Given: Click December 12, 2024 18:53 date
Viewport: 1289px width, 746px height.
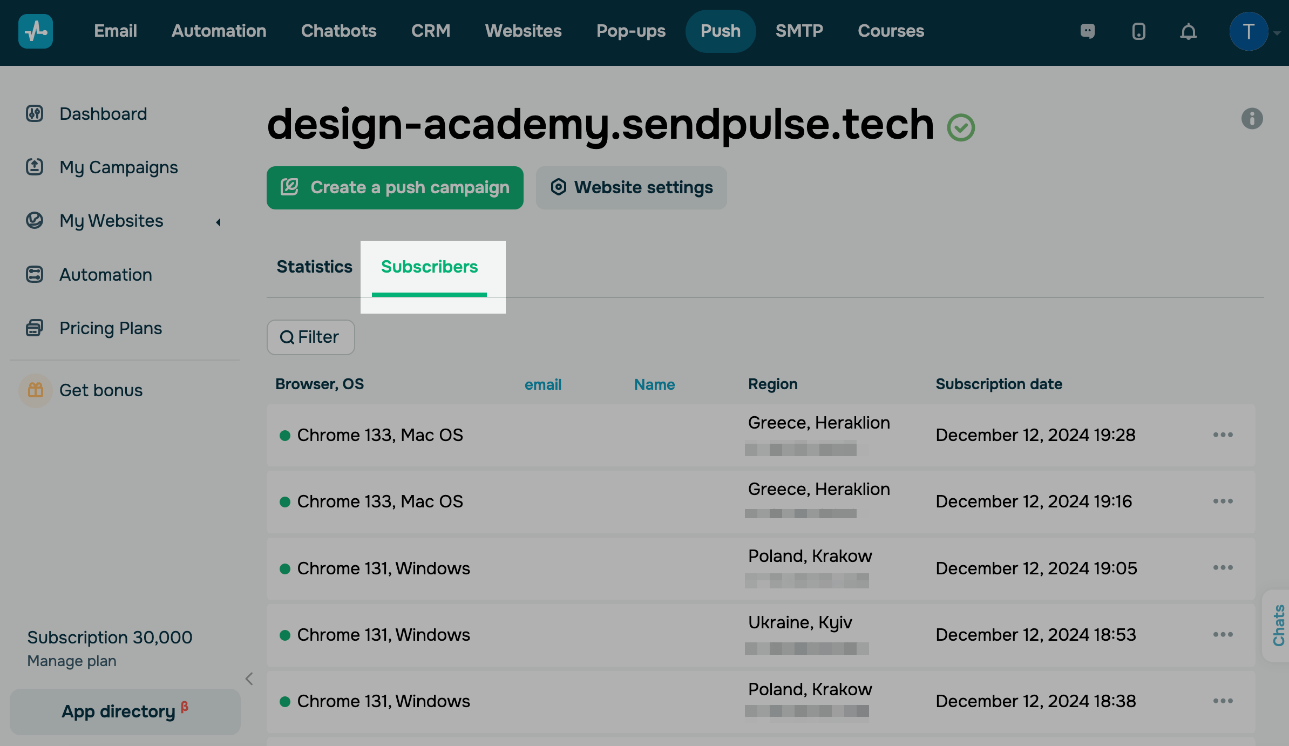Looking at the screenshot, I should point(1035,634).
